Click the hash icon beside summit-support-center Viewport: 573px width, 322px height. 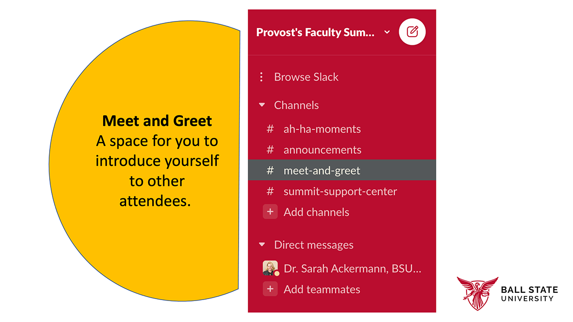tap(270, 191)
